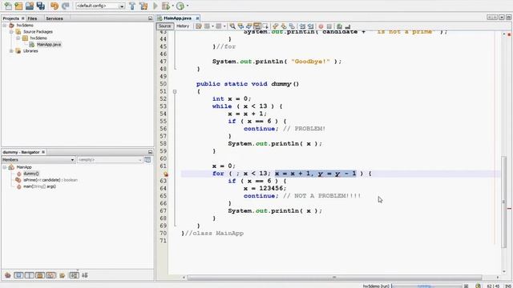Viewport: 513px width, 288px height.
Task: Open the dropdown arrow beside Debug Project
Action: tap(172, 6)
